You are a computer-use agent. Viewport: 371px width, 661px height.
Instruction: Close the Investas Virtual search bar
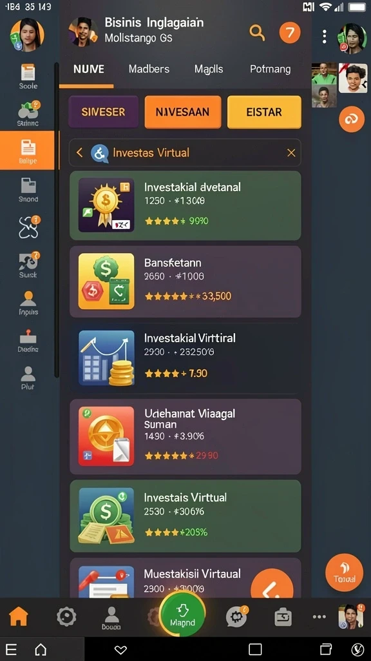pos(291,152)
